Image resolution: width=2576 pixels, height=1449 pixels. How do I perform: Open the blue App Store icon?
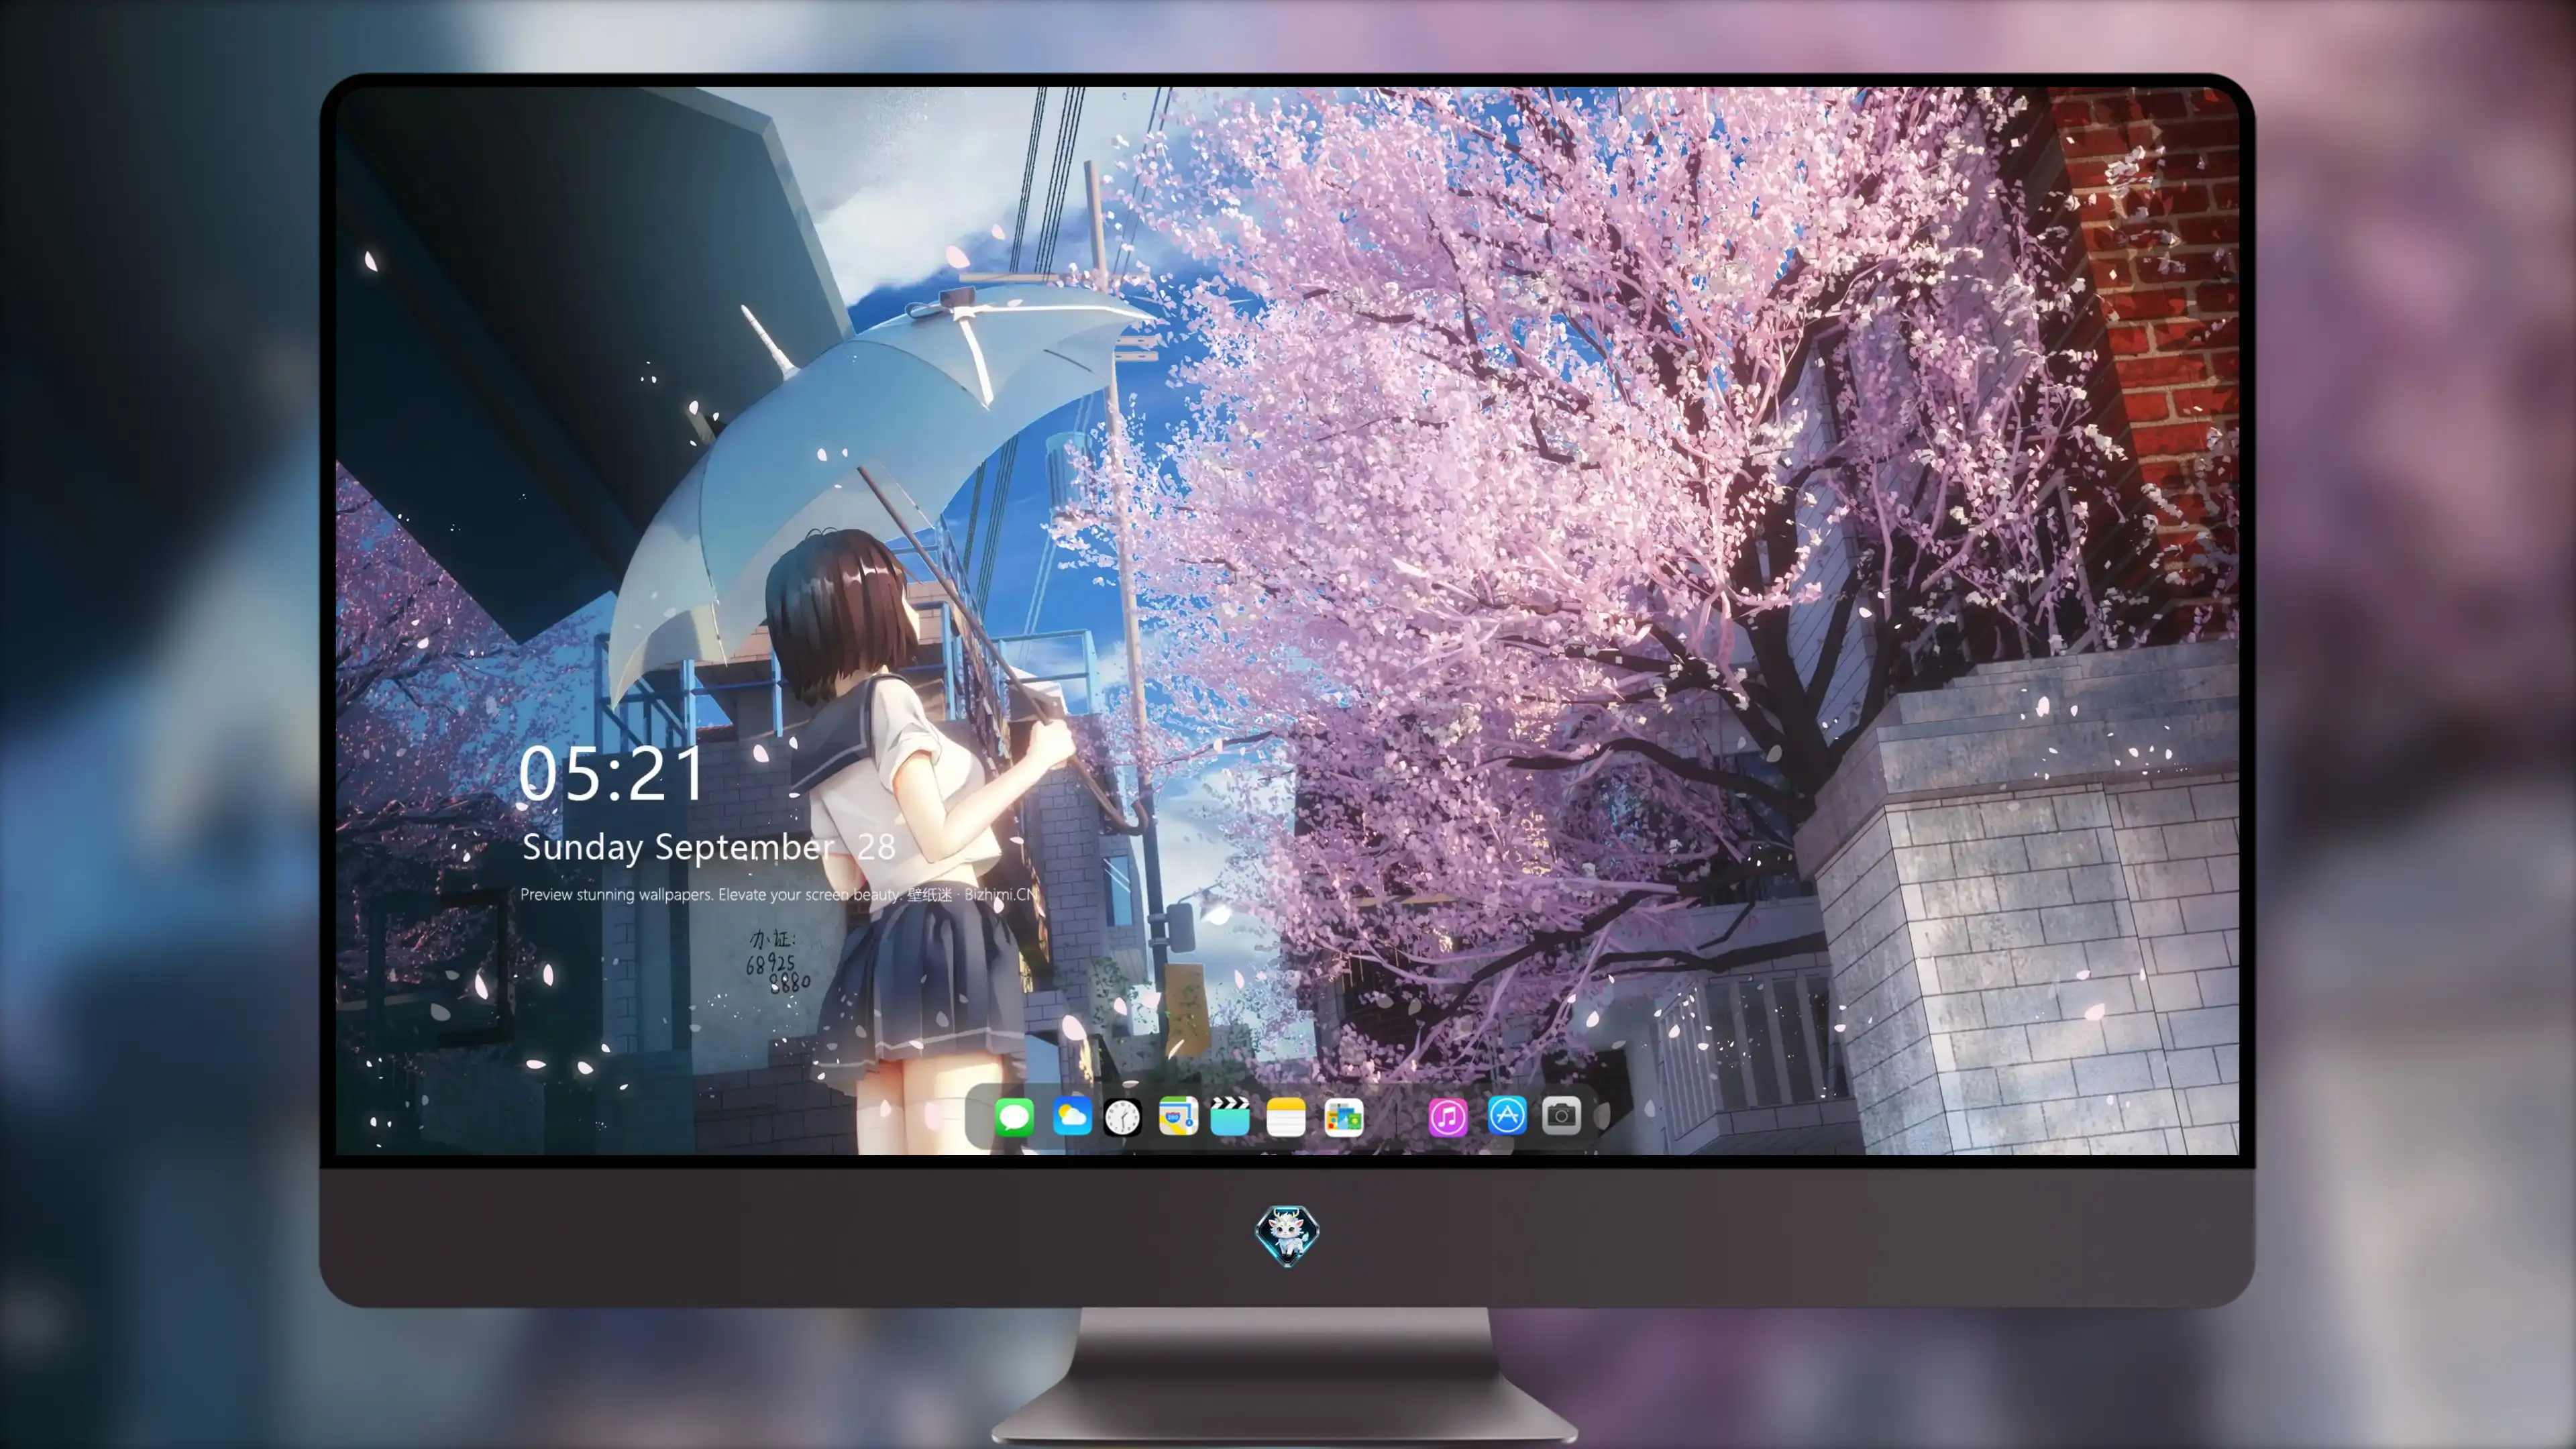tap(1506, 1116)
